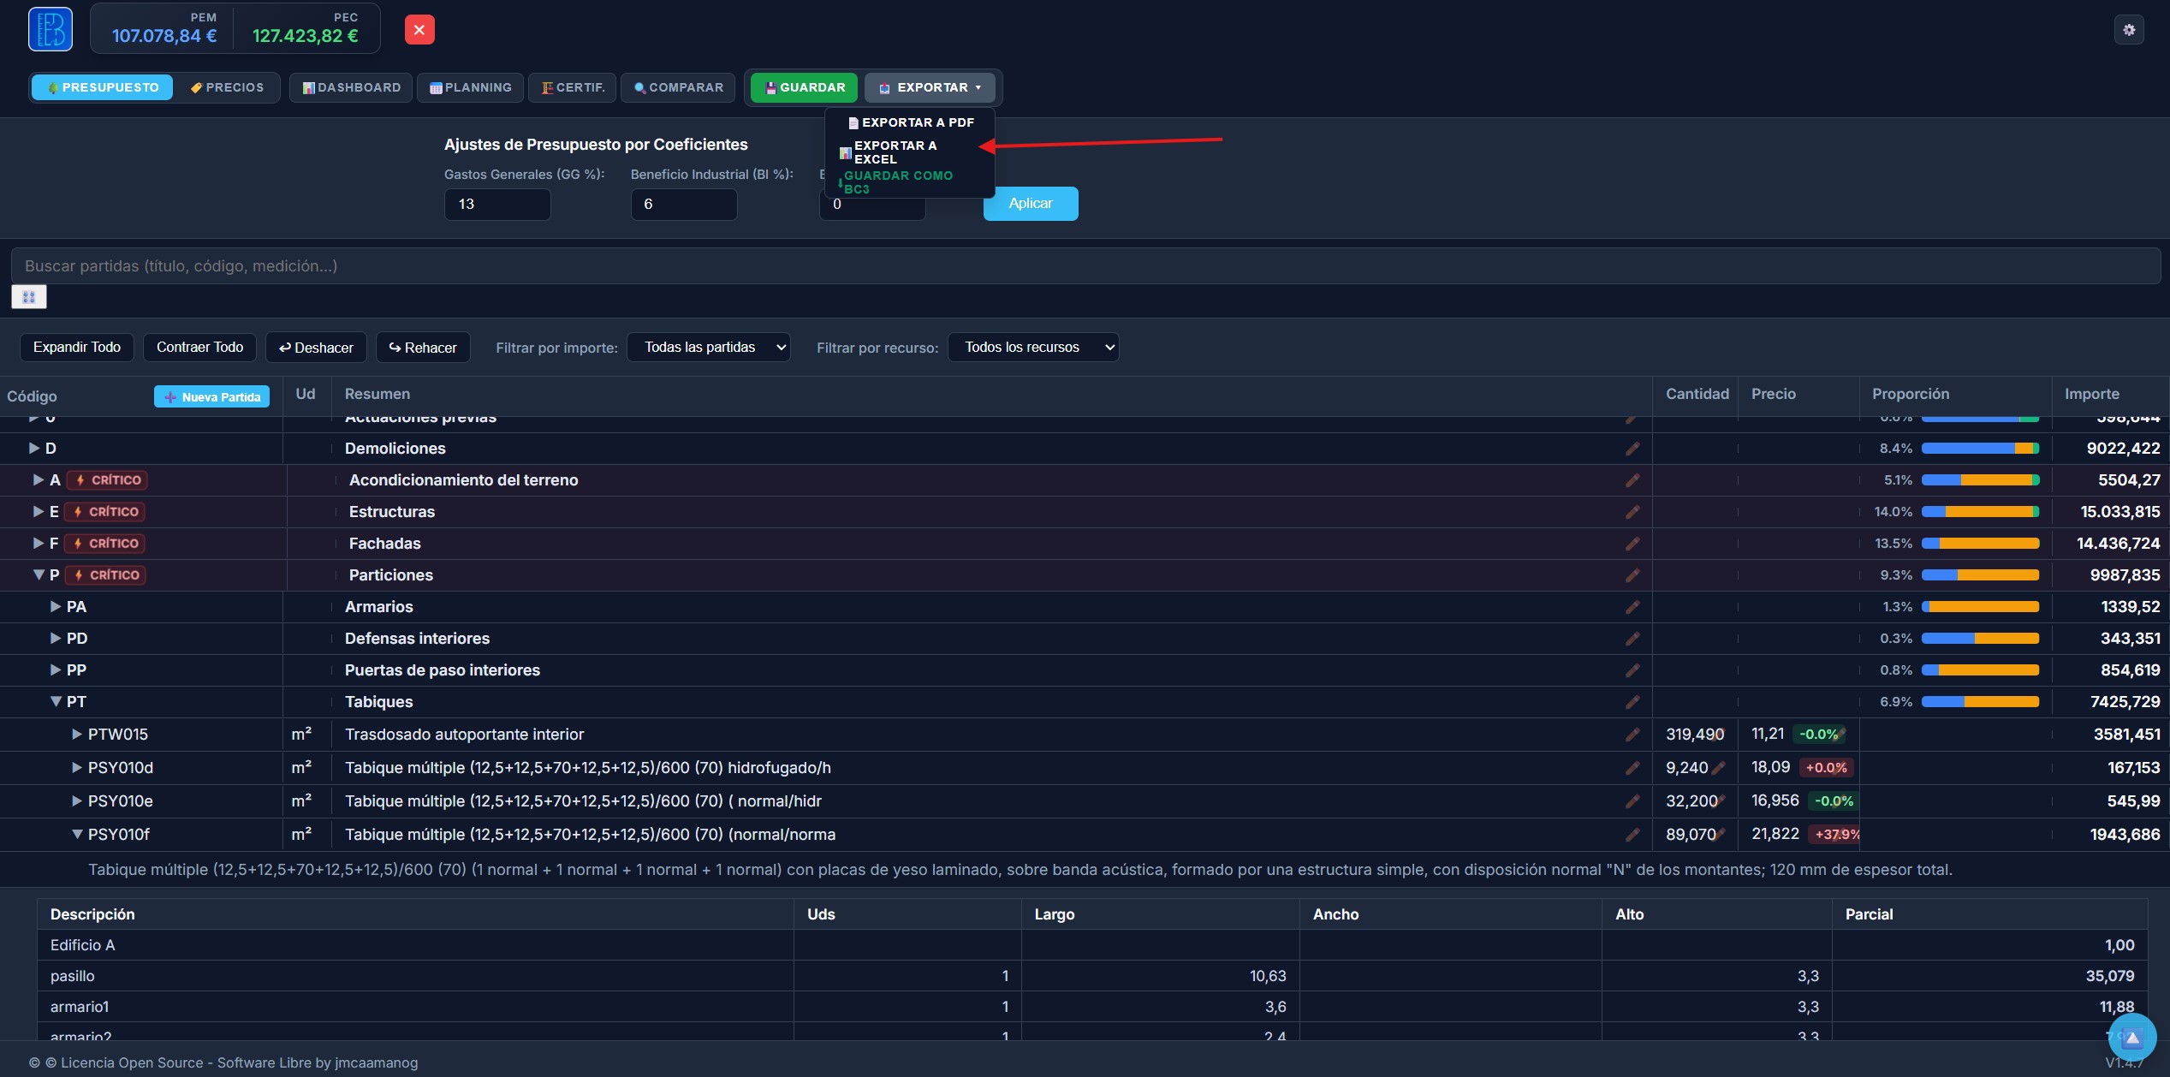Viewport: 2170px width, 1077px height.
Task: Edit Tabiques row with its pencil icon
Action: tap(1632, 702)
